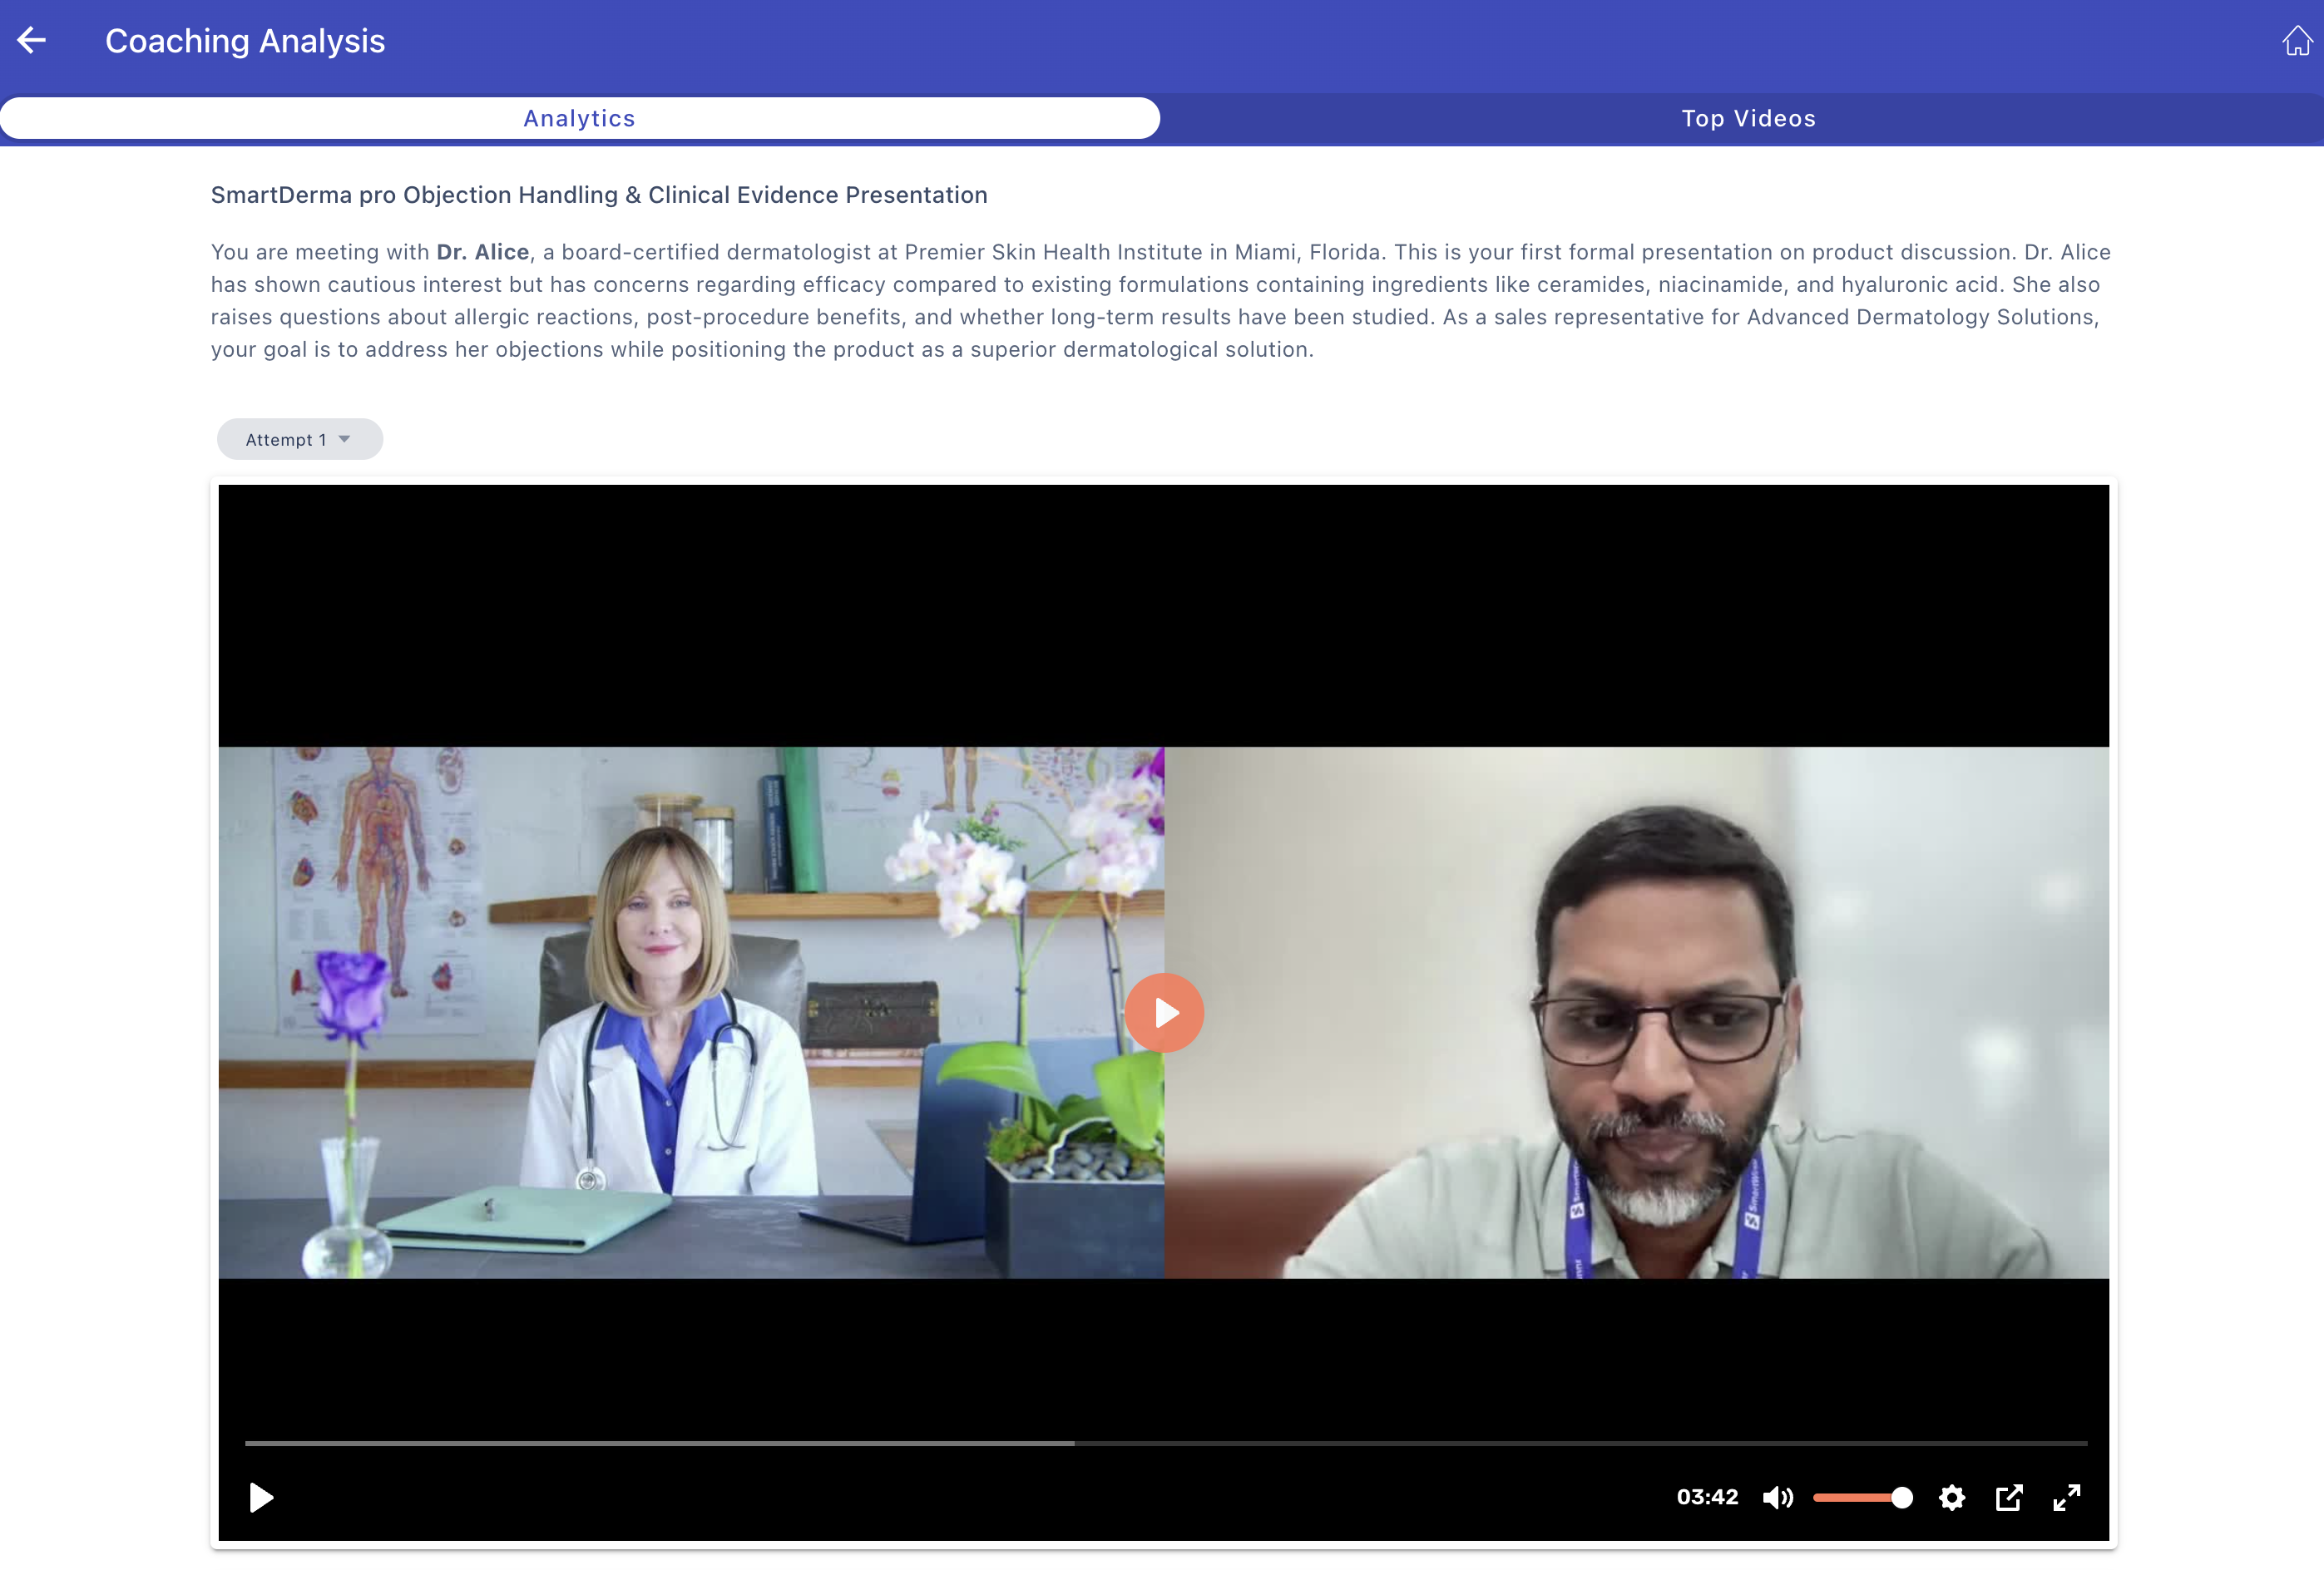Go to home via house icon

[x=2296, y=41]
